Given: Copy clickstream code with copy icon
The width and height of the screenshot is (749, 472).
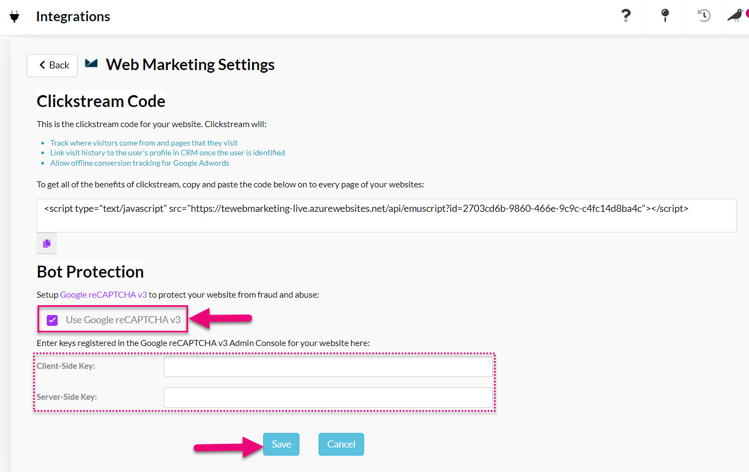Looking at the screenshot, I should coord(47,243).
